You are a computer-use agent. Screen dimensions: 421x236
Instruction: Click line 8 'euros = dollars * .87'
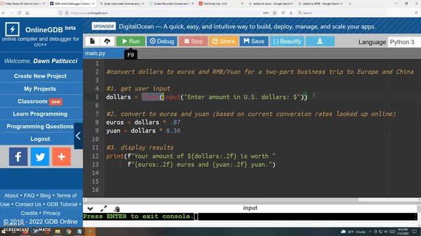click(143, 123)
